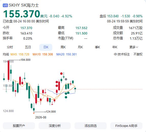Select the 日K tab
146x132 pixels.
(x=46, y=47)
